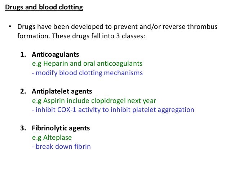Click the green 'e.g Alteplase' line
The width and height of the screenshot is (230, 173).
52,138
